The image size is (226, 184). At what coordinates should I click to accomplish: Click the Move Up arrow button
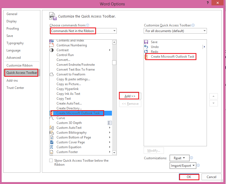click(213, 96)
